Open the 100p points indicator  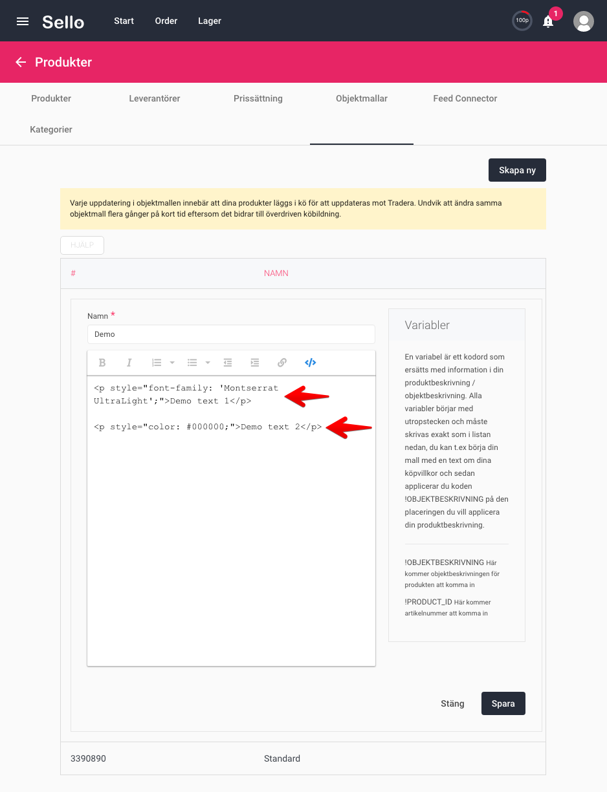(522, 21)
